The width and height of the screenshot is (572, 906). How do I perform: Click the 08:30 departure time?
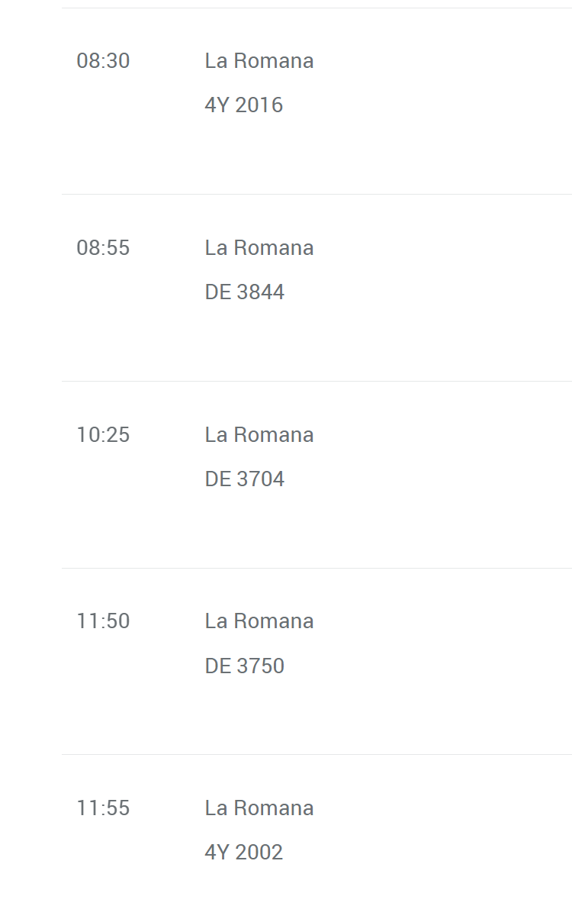coord(103,61)
